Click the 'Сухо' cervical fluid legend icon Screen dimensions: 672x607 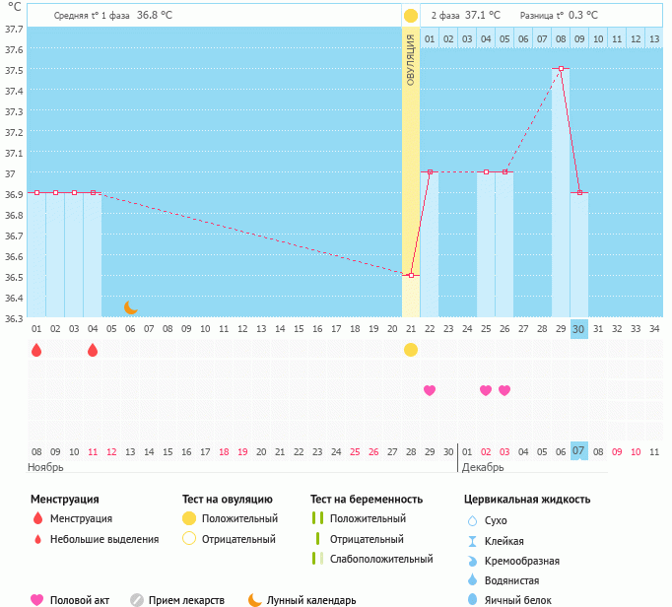pos(472,520)
